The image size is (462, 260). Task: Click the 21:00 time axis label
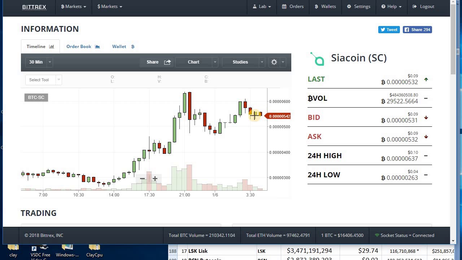click(x=184, y=195)
